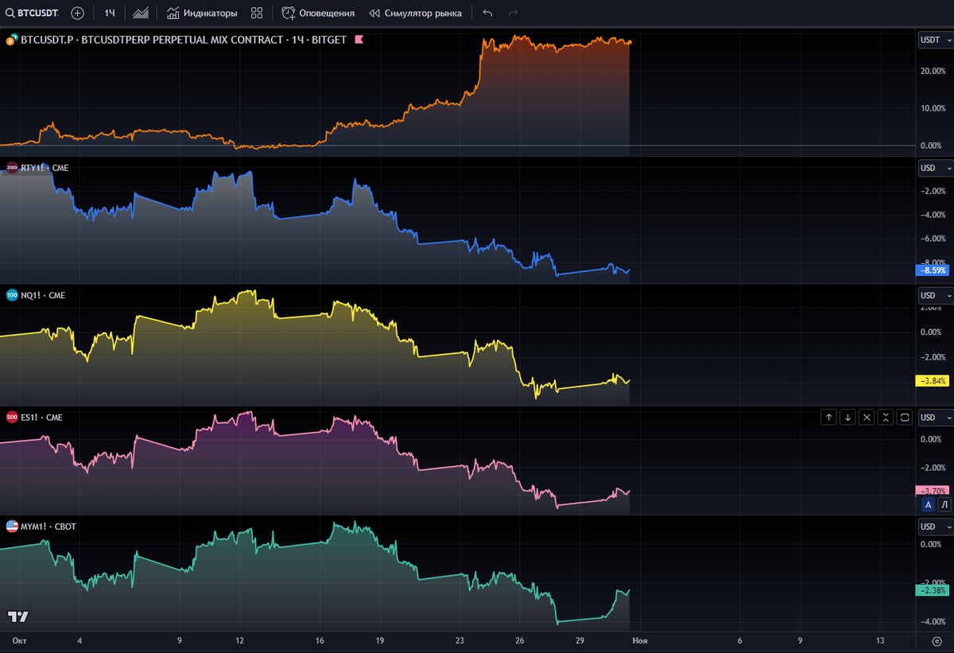This screenshot has height=653, width=954.
Task: Start Симулятор рынка replay
Action: tap(415, 14)
